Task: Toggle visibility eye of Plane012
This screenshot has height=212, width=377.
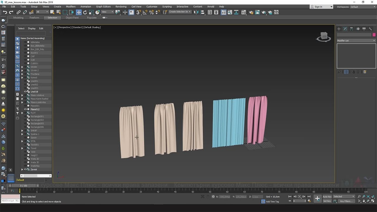Action: 25,109
